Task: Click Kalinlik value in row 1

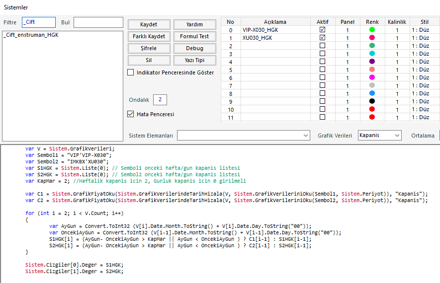Action: 397,38
